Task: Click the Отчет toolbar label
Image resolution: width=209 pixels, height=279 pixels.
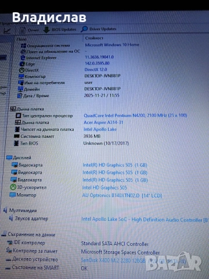Action: [33, 30]
